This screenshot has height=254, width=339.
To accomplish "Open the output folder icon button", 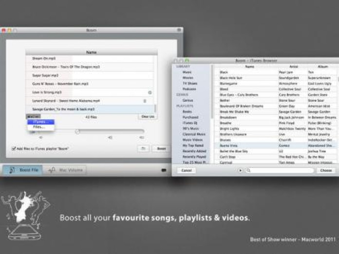I will click(x=143, y=148).
